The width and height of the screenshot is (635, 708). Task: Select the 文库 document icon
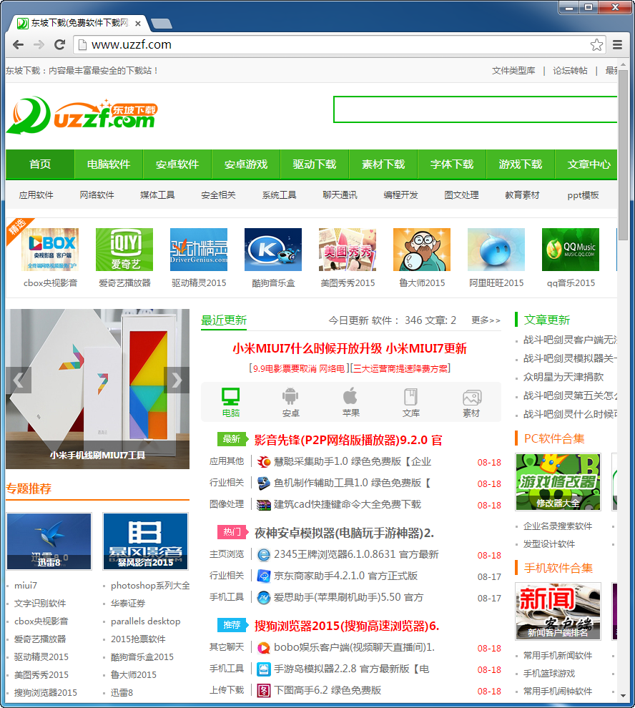410,397
